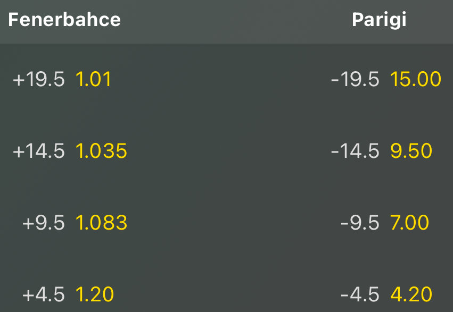The height and width of the screenshot is (312, 453).
Task: Choose the 1.035 odds value
Action: pyautogui.click(x=101, y=151)
